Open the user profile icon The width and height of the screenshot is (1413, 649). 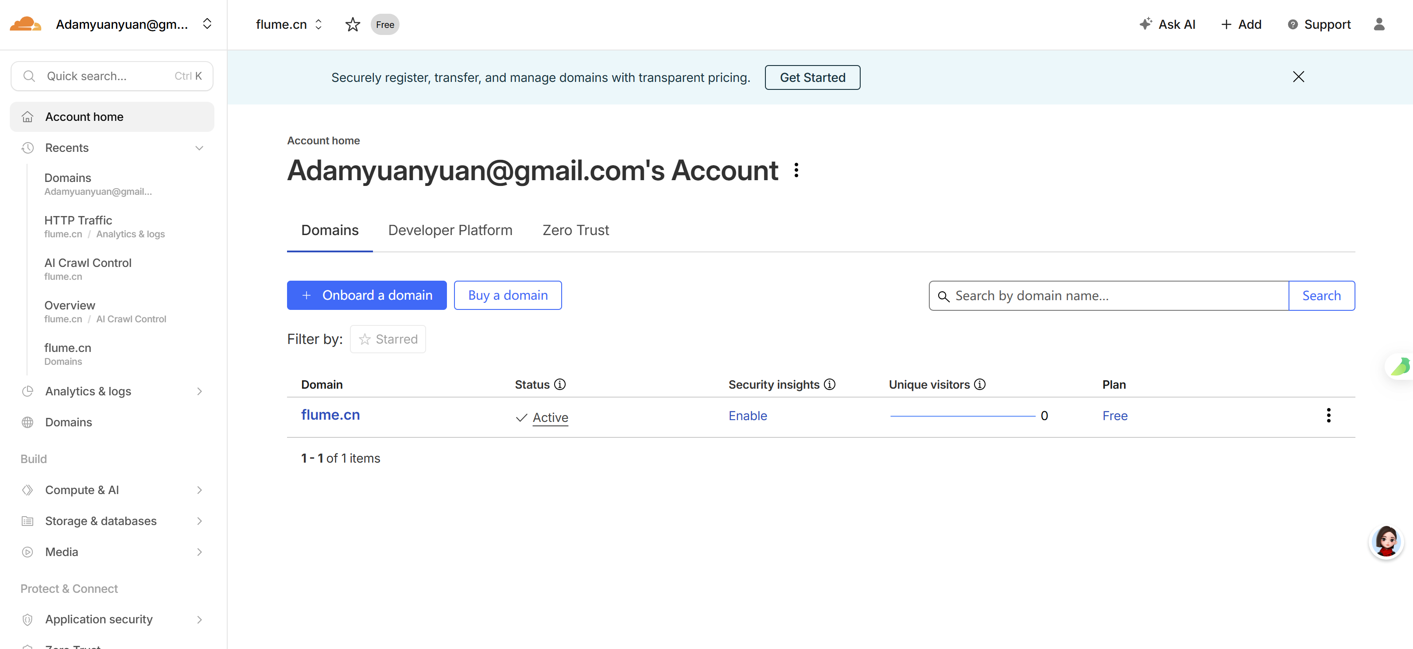tap(1378, 25)
